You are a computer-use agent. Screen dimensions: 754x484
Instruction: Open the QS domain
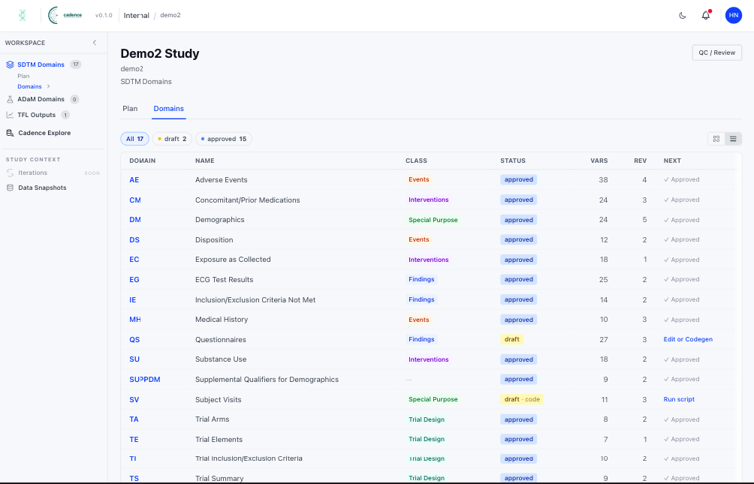pos(134,340)
